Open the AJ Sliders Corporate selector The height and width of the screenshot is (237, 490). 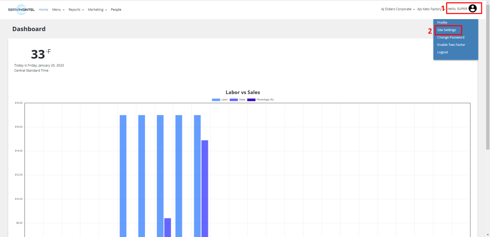tap(398, 9)
